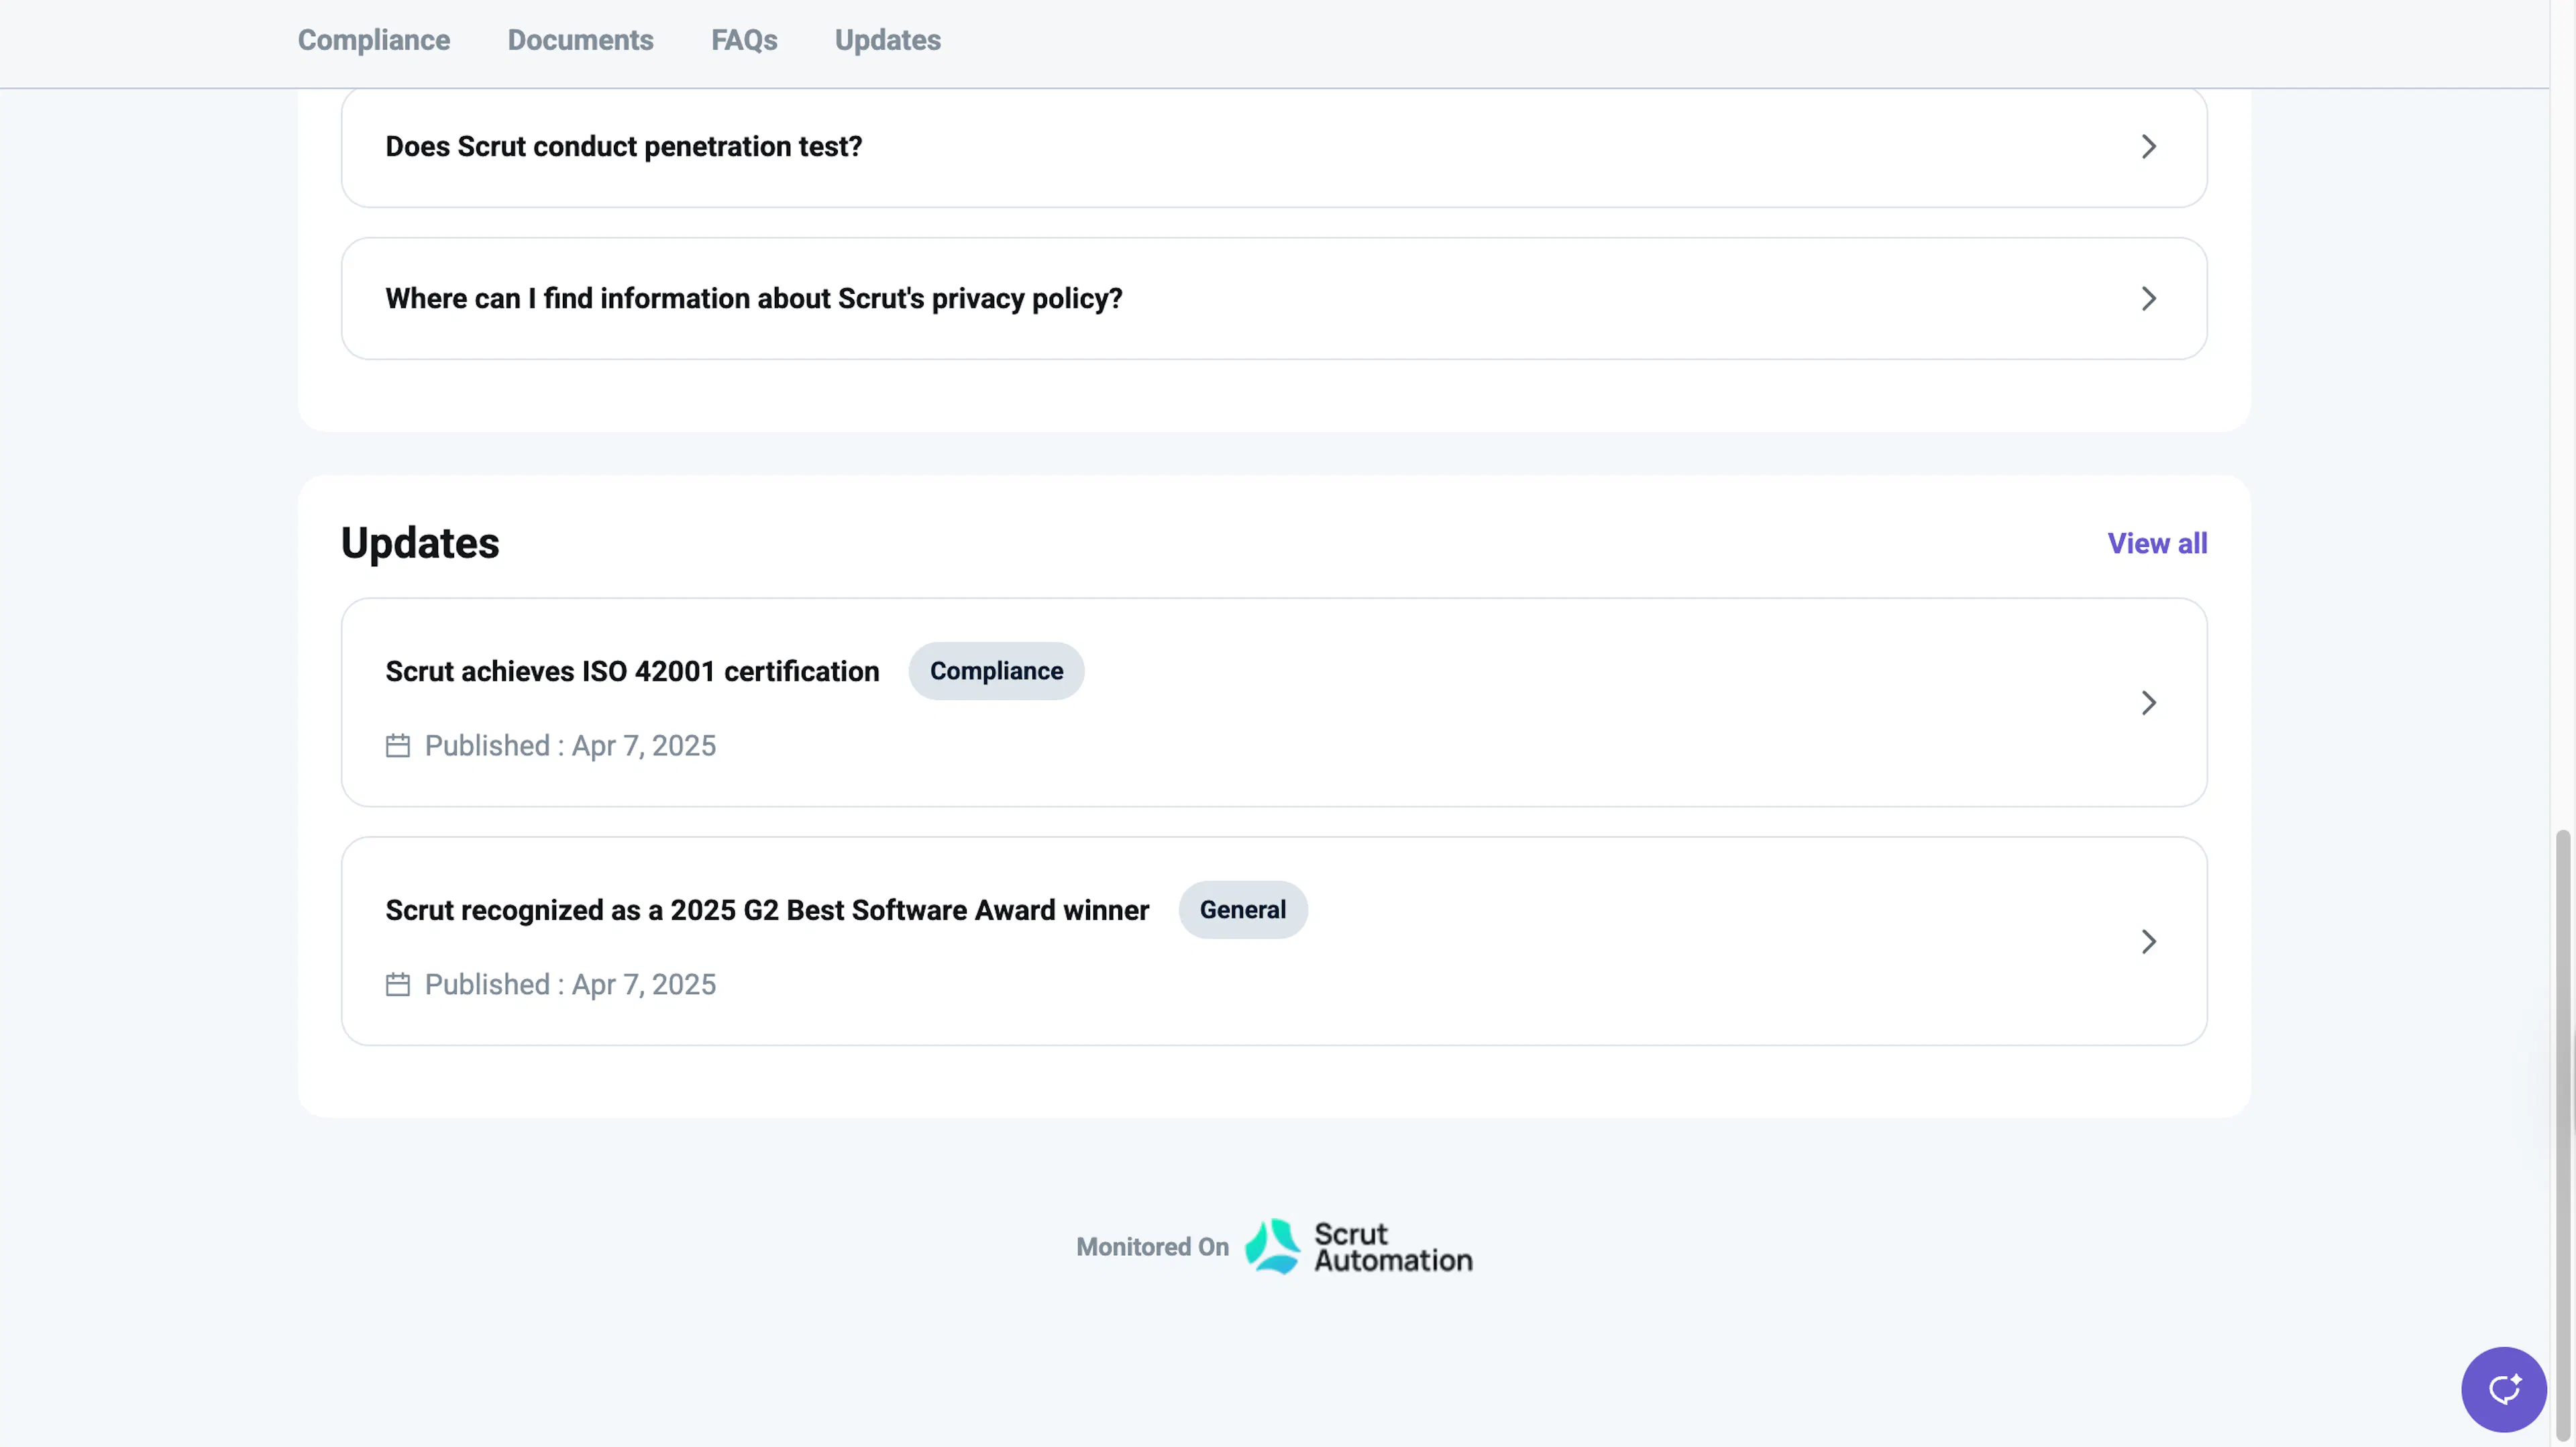Switch to the Compliance tab
Viewport: 2576px width, 1447px height.
pos(374,40)
